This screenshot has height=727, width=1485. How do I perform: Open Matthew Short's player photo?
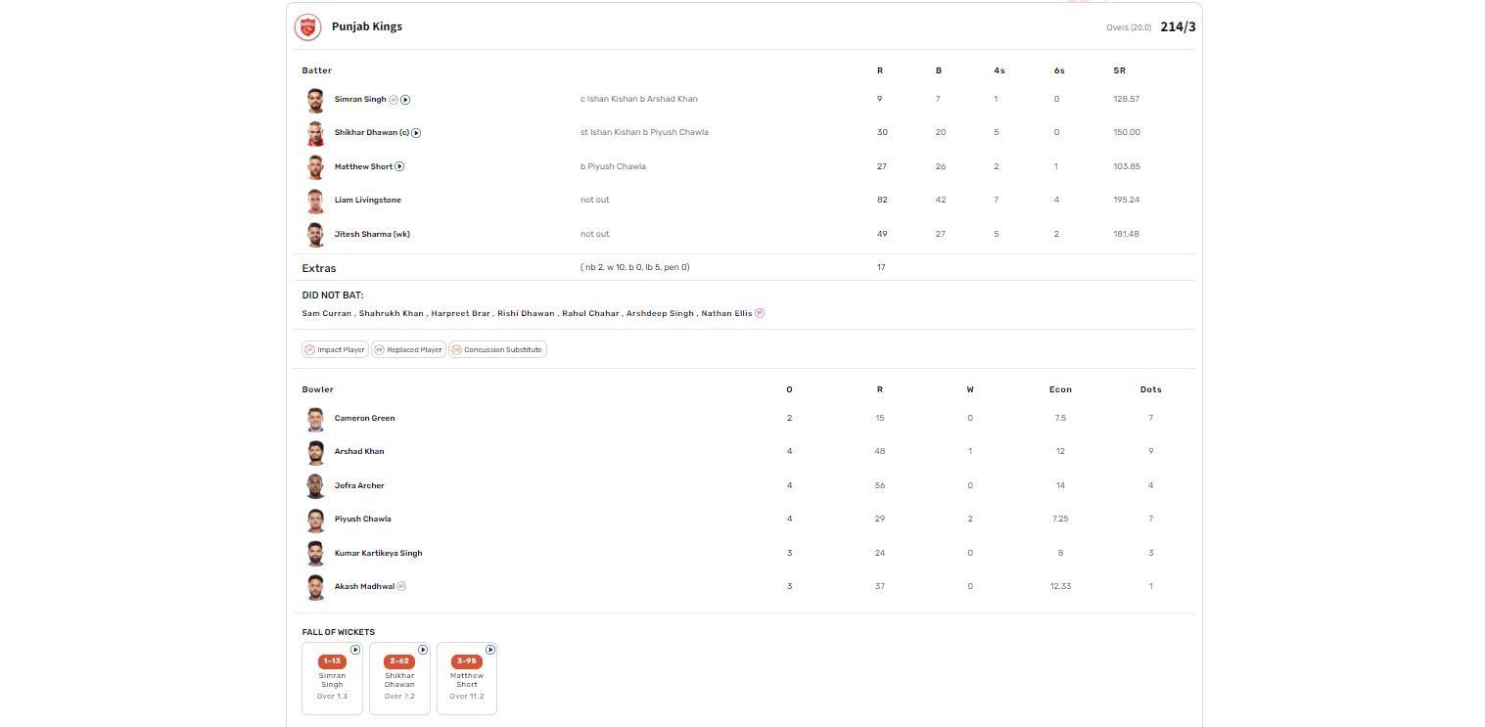click(315, 166)
